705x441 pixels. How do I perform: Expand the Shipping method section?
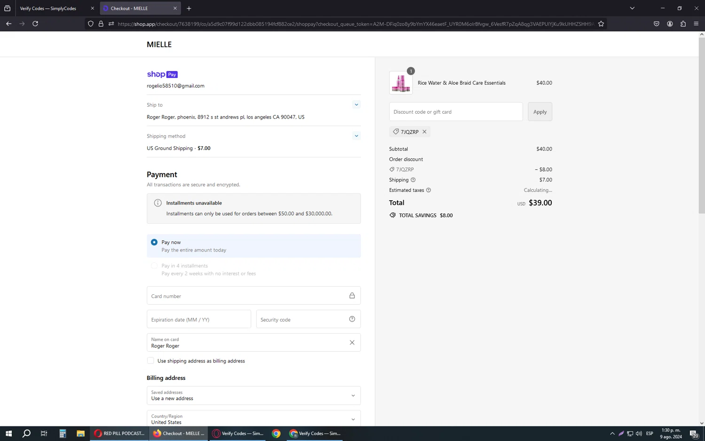click(x=356, y=136)
